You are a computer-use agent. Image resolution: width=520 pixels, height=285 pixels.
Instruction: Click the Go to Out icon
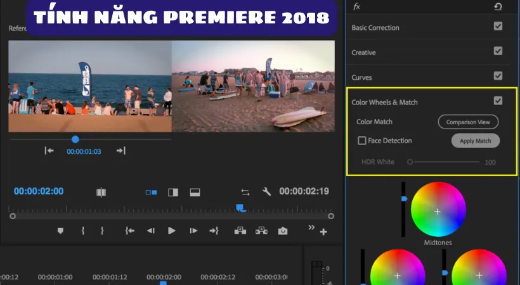click(214, 231)
